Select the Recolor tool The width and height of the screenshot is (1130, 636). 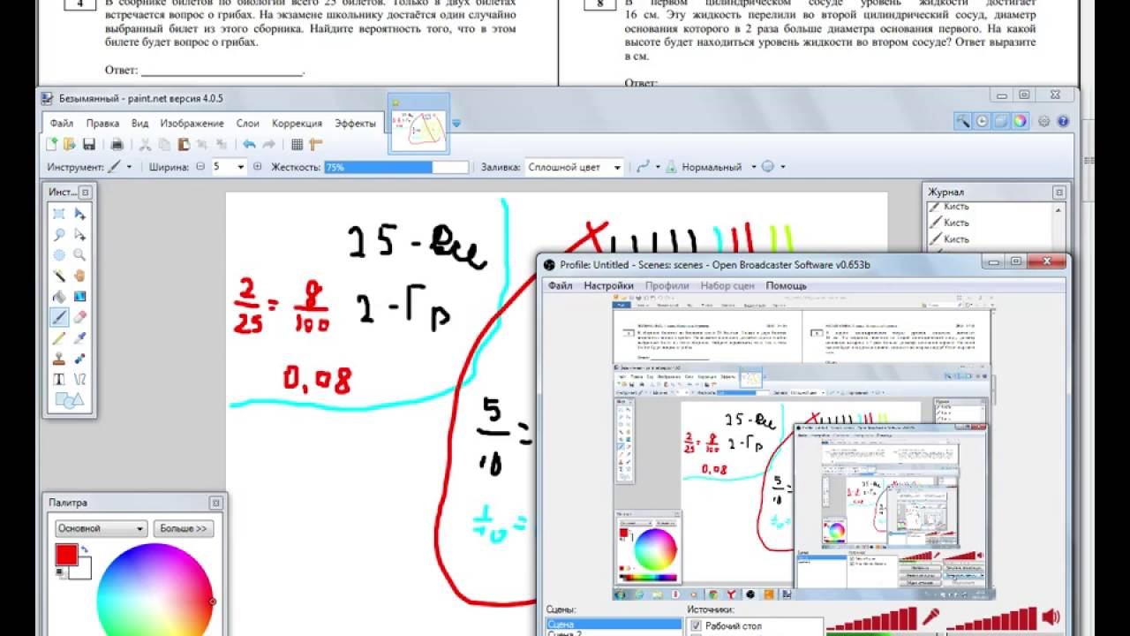click(80, 359)
